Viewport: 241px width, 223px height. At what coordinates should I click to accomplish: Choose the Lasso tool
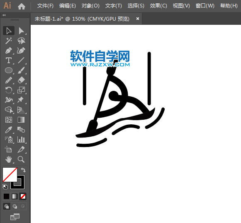(21, 41)
